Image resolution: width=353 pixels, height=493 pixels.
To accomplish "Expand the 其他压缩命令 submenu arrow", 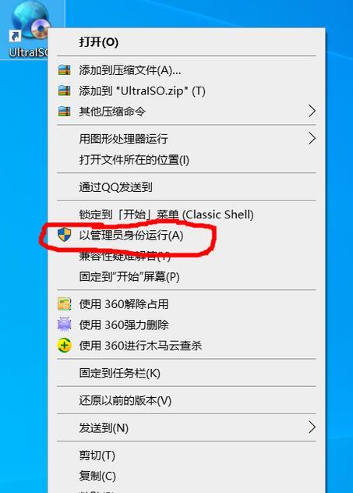I will (312, 111).
